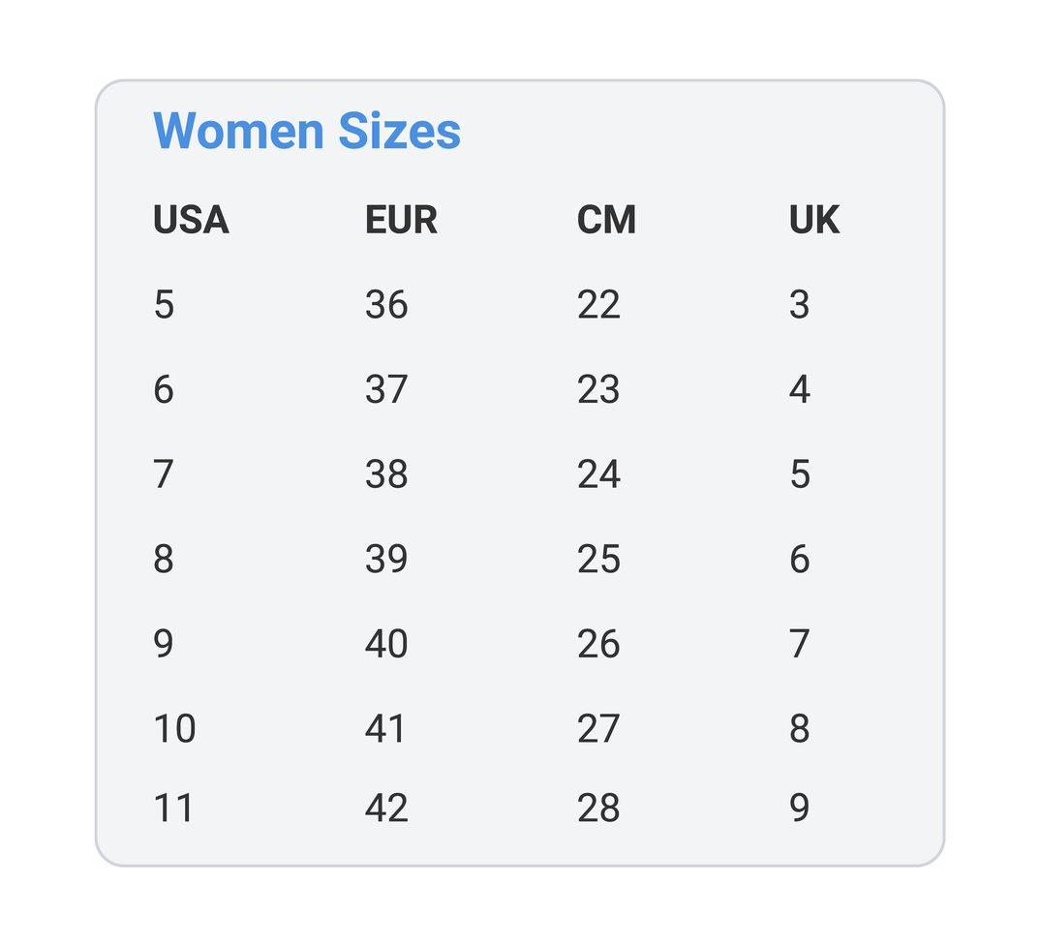Click the UK column header
1040x946 pixels.
(813, 221)
